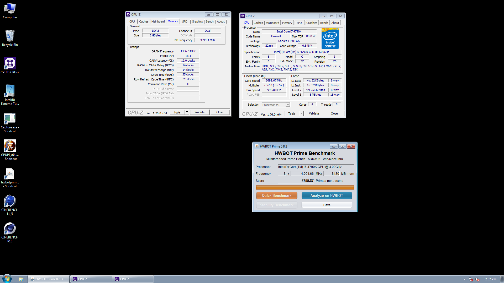The height and width of the screenshot is (283, 504).
Task: Open Capture.exe shortcut on desktop
Action: point(10,123)
